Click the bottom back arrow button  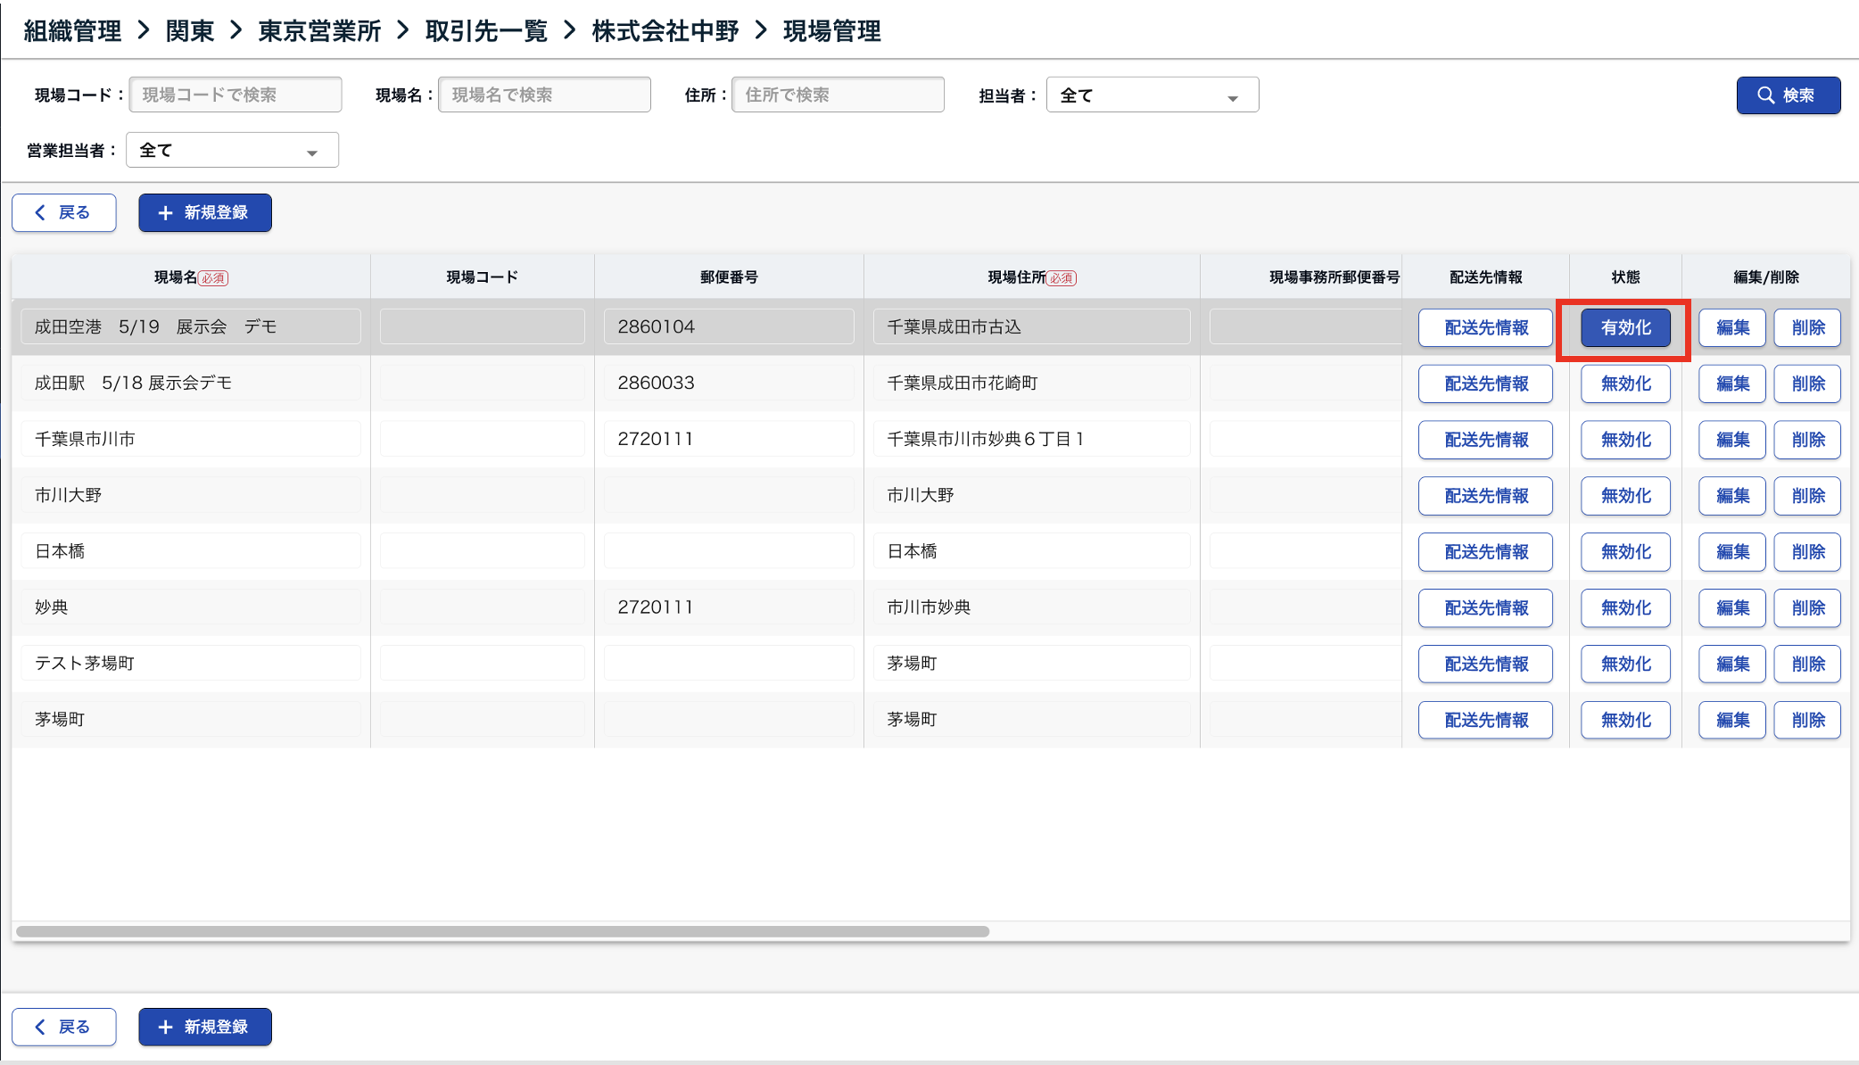click(64, 1027)
